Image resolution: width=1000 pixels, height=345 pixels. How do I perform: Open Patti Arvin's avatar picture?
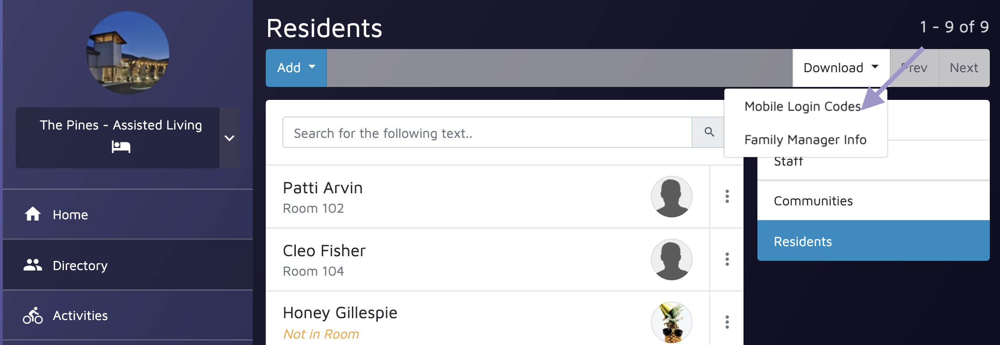671,197
